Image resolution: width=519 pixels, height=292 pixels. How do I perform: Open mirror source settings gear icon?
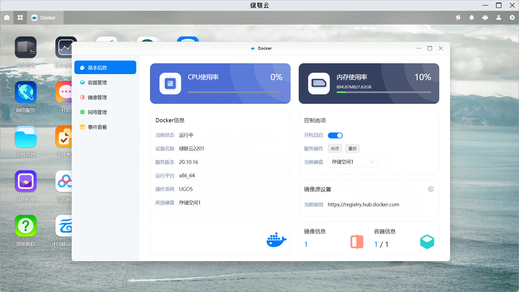[x=431, y=189]
